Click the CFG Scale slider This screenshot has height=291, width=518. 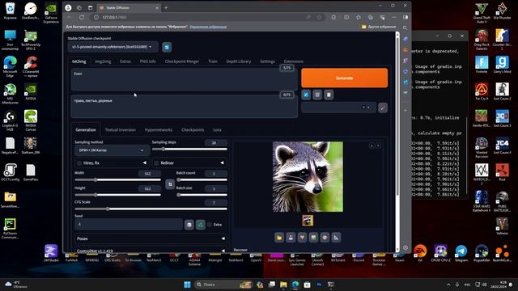pyautogui.click(x=151, y=209)
